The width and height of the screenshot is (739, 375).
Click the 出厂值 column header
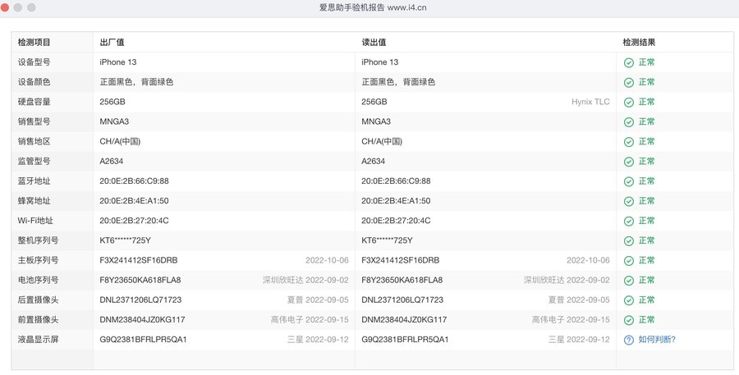(x=112, y=42)
